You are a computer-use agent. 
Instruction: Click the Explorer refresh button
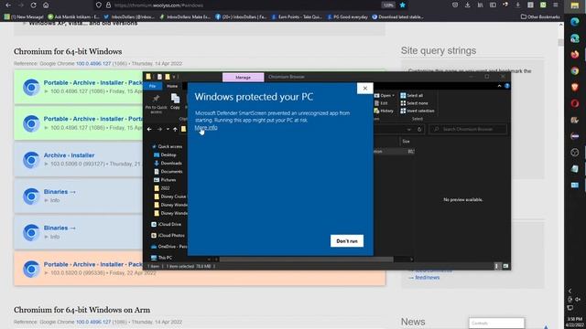point(419,130)
